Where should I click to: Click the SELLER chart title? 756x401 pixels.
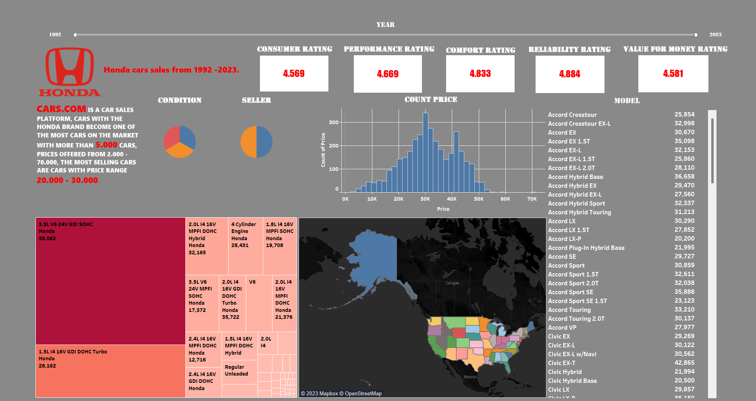pos(256,100)
